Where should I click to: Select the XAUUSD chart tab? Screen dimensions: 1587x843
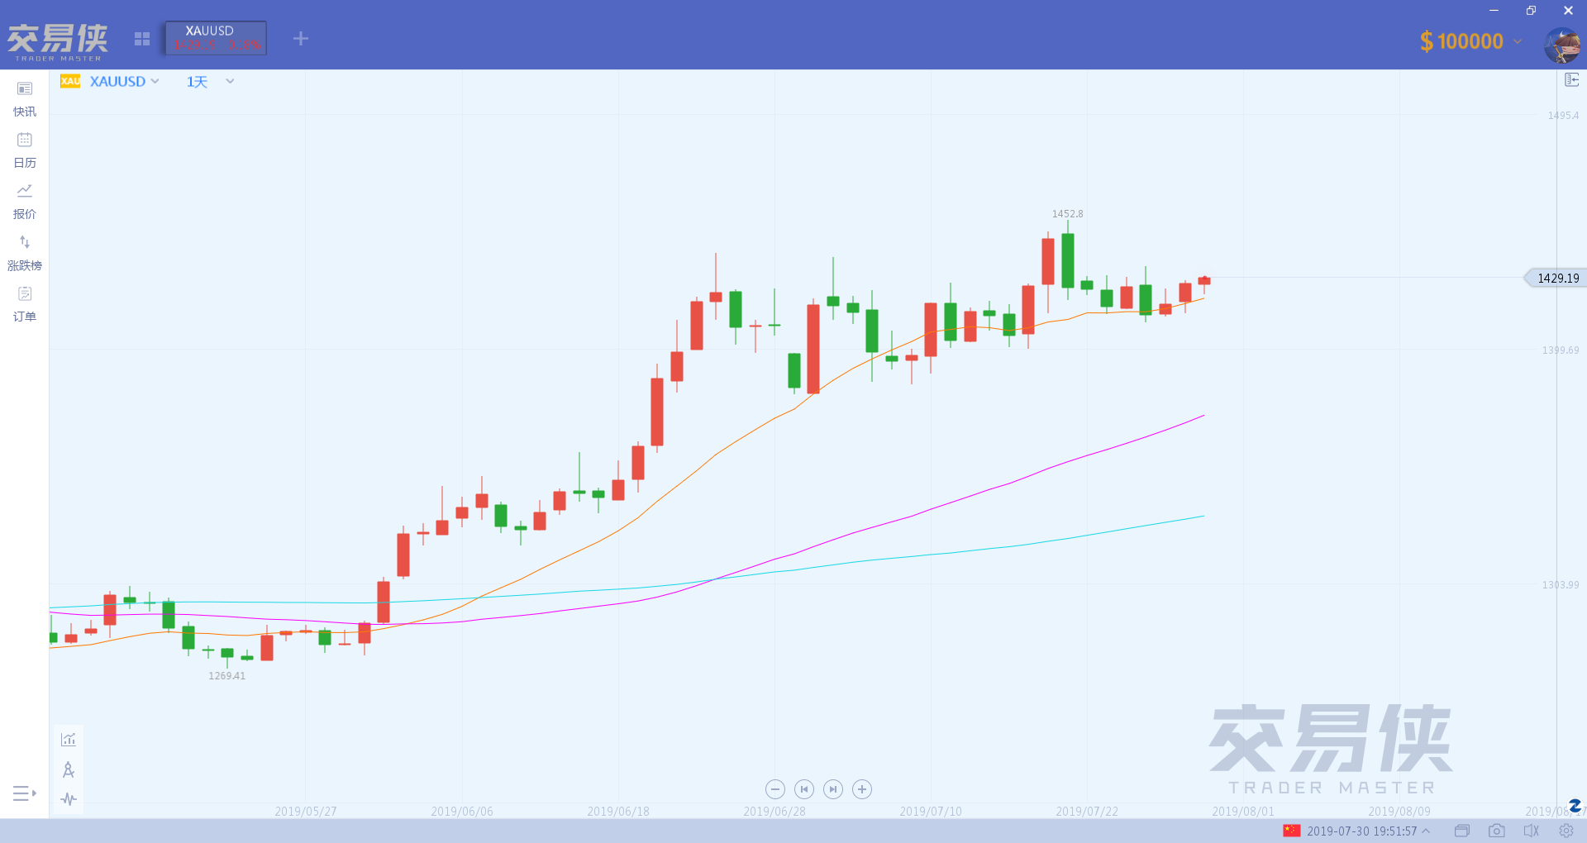click(216, 38)
